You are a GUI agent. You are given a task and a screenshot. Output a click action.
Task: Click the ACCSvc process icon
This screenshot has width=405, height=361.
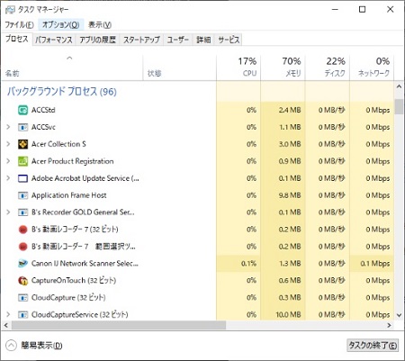click(22, 127)
